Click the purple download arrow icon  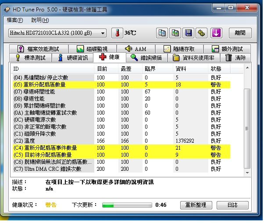click(216, 33)
